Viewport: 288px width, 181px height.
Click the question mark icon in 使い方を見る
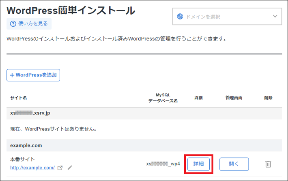[x=13, y=23]
